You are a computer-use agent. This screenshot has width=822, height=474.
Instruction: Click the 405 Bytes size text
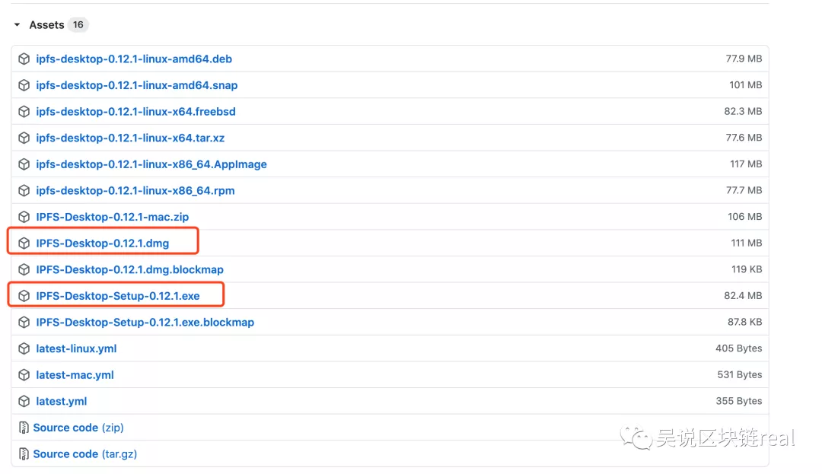[x=738, y=348]
